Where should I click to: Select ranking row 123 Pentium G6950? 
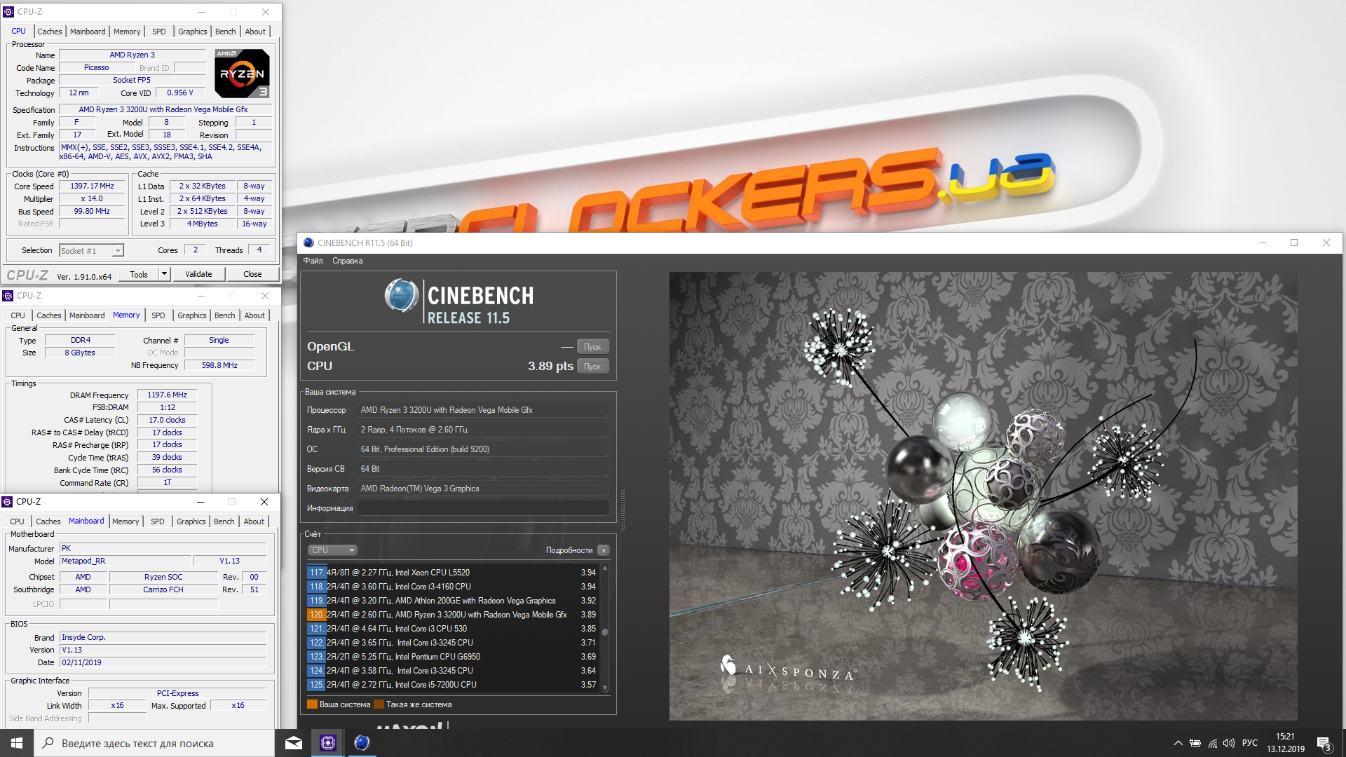click(x=452, y=657)
